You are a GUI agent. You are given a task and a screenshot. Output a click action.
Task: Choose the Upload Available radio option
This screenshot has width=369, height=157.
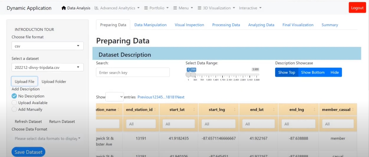pyautogui.click(x=14, y=103)
